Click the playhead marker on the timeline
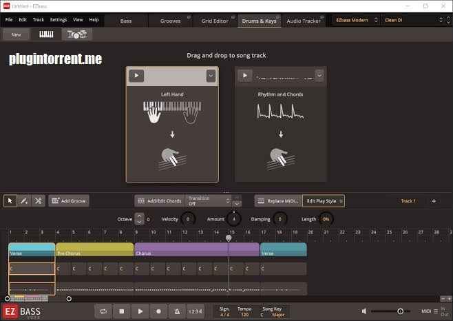Image resolution: width=453 pixels, height=321 pixels. point(229,238)
